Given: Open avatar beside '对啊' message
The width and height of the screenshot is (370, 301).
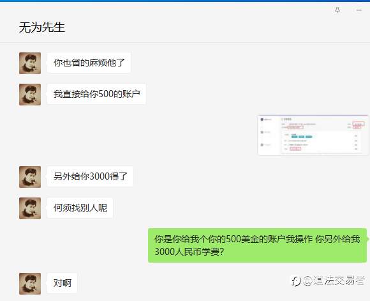Looking at the screenshot, I should click(30, 284).
